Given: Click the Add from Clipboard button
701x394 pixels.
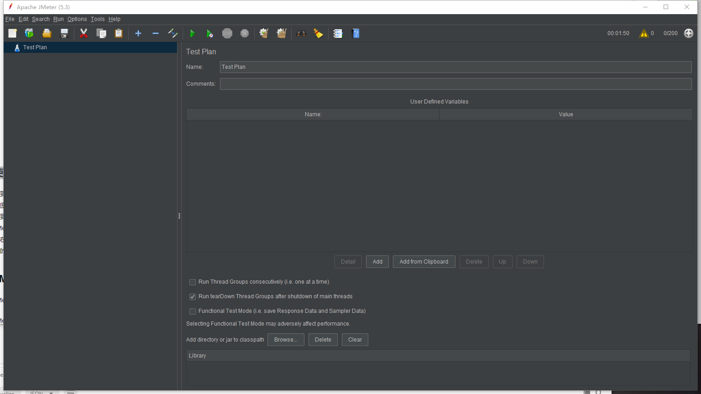Looking at the screenshot, I should click(424, 262).
